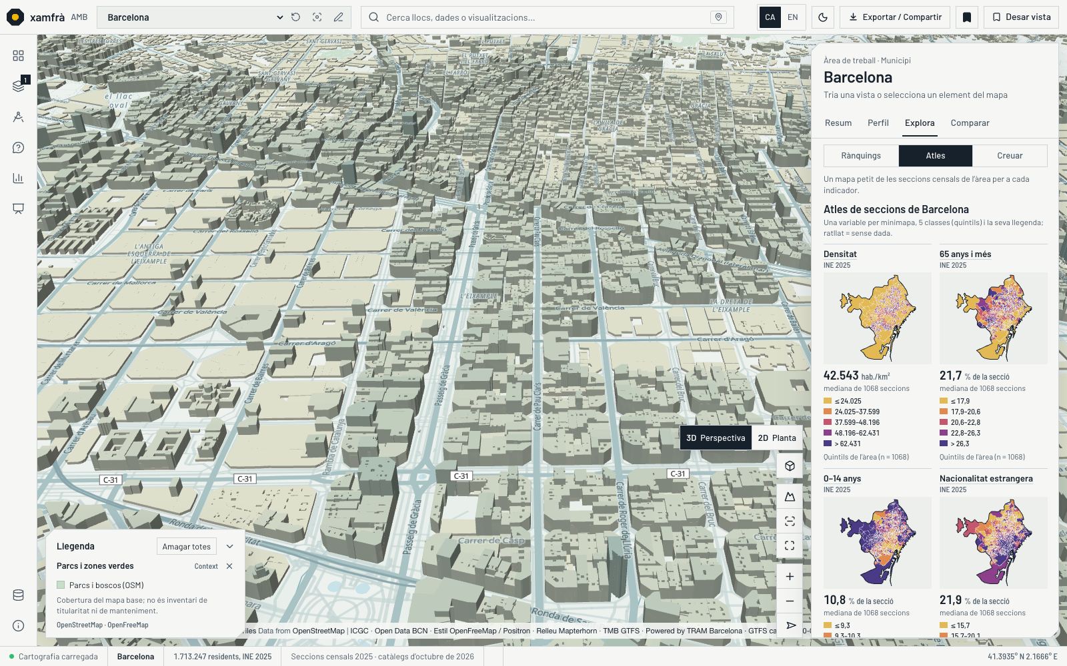Open the dashboard grid icon in sidebar
The height and width of the screenshot is (666, 1067).
18,56
